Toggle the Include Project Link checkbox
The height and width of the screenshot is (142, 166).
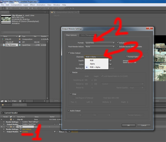(118, 43)
